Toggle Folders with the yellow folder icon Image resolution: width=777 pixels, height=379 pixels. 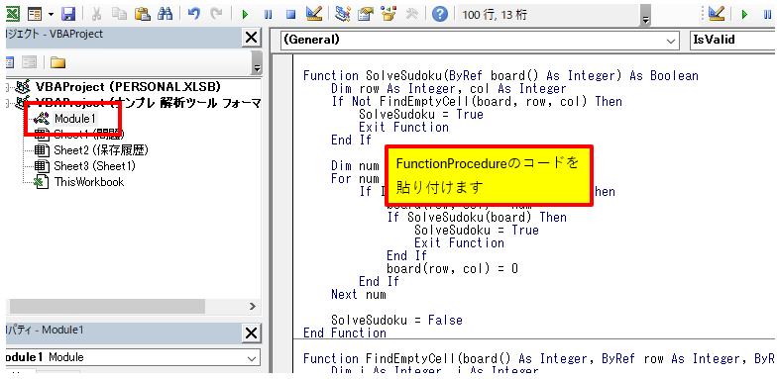[57, 63]
